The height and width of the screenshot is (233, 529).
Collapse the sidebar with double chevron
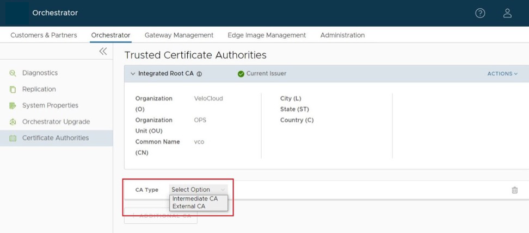pos(102,52)
